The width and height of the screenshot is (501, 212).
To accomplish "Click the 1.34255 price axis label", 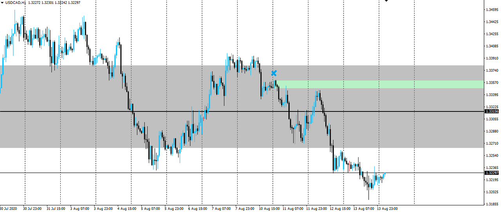I will pyautogui.click(x=492, y=34).
